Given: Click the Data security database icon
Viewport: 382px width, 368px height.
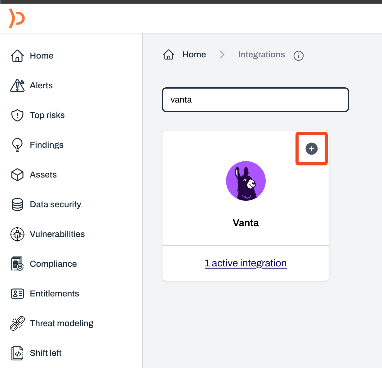Looking at the screenshot, I should [17, 204].
